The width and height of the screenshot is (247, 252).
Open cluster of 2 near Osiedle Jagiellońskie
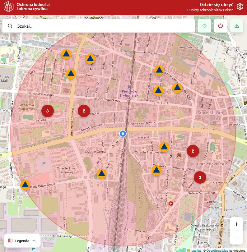point(193,151)
